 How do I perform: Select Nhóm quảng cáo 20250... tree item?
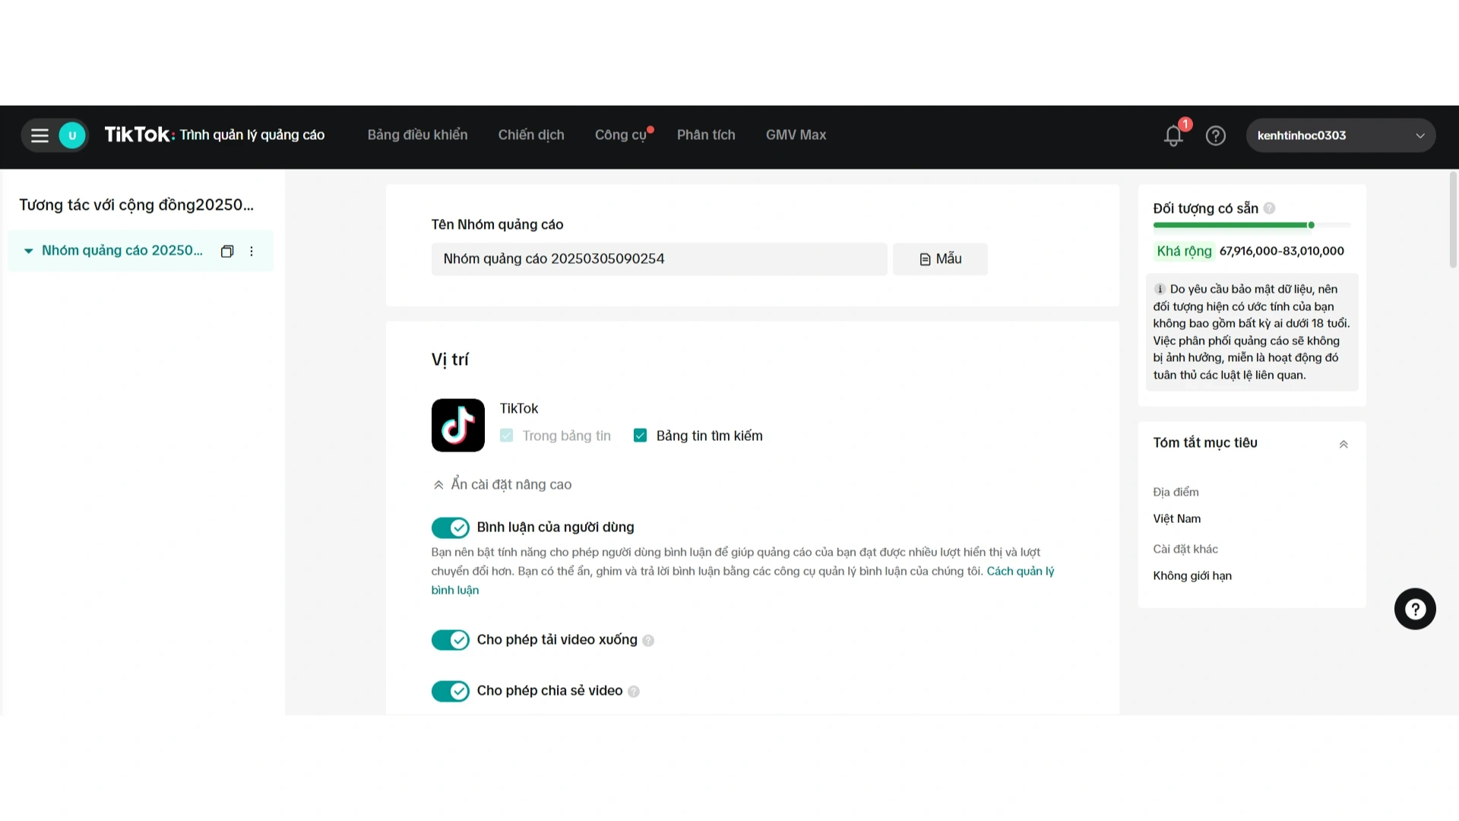[x=122, y=251]
